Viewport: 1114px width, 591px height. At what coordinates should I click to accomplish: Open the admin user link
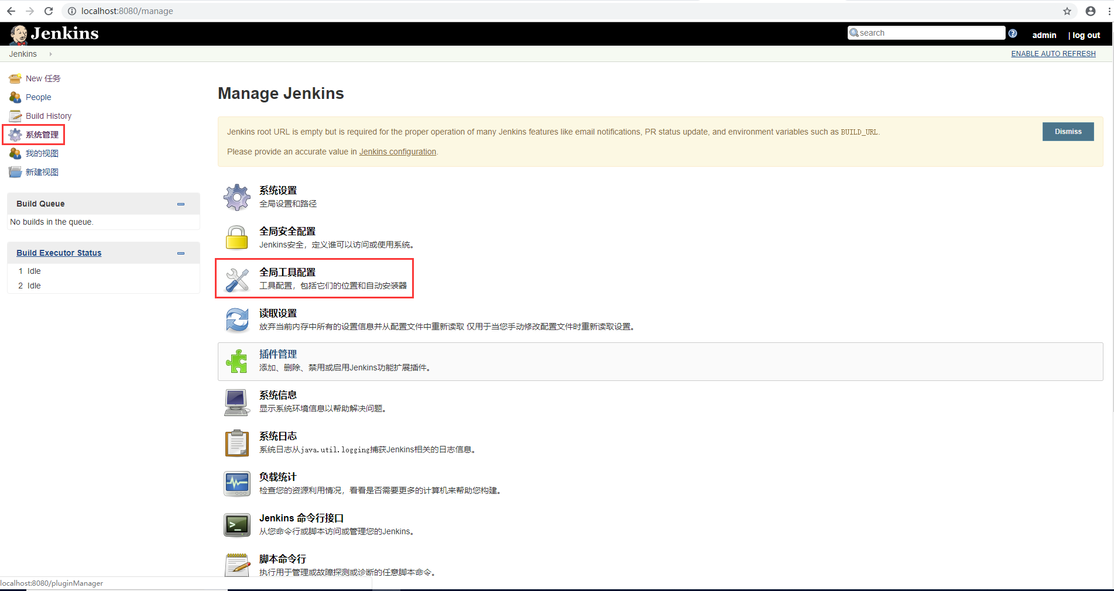[x=1044, y=35]
